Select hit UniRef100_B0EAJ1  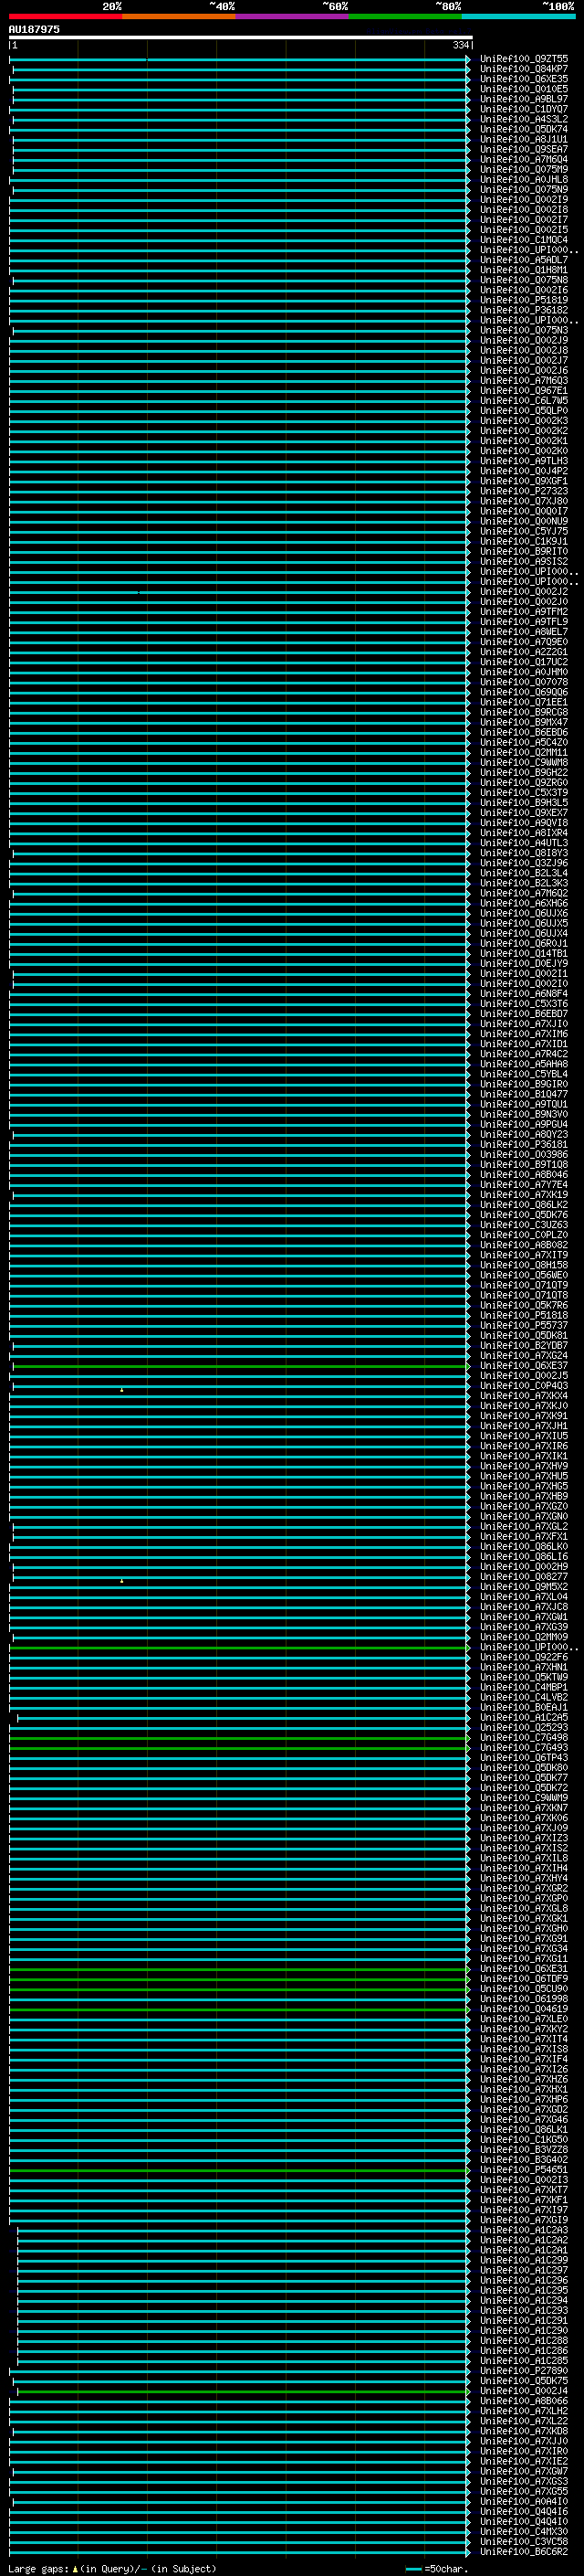click(x=523, y=1708)
